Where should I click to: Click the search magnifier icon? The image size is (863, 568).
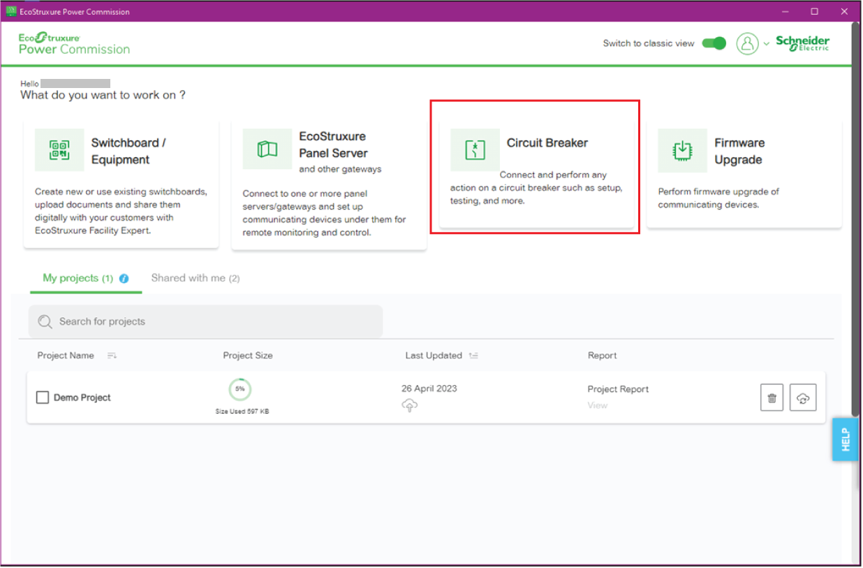tap(45, 321)
